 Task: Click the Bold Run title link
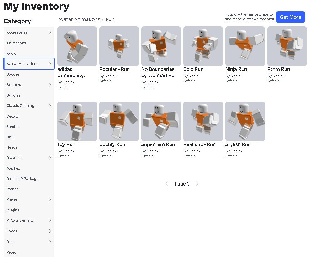tap(193, 69)
